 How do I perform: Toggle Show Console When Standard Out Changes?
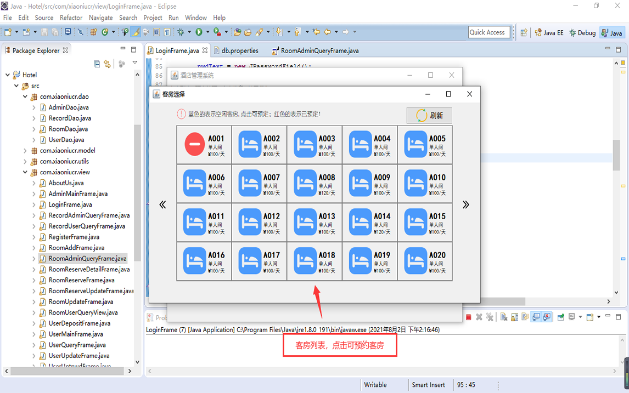[536, 317]
